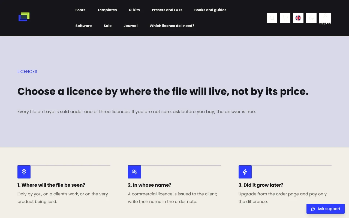The image size is (349, 218).
Task: Click the blue lightning bolt icon tile
Action: click(245, 172)
